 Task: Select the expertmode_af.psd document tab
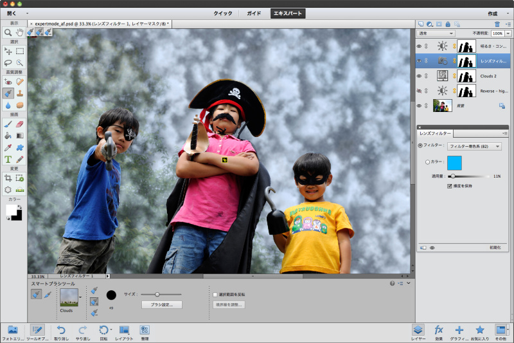(x=100, y=24)
